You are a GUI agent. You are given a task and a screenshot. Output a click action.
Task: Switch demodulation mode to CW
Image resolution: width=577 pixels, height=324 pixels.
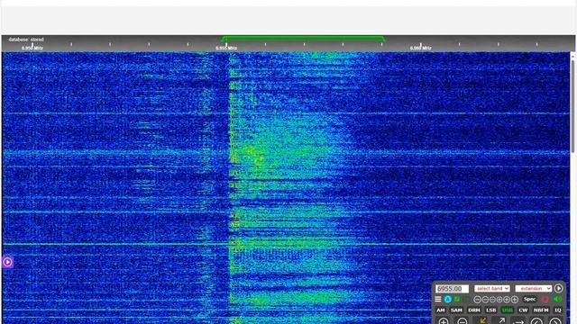(x=523, y=310)
